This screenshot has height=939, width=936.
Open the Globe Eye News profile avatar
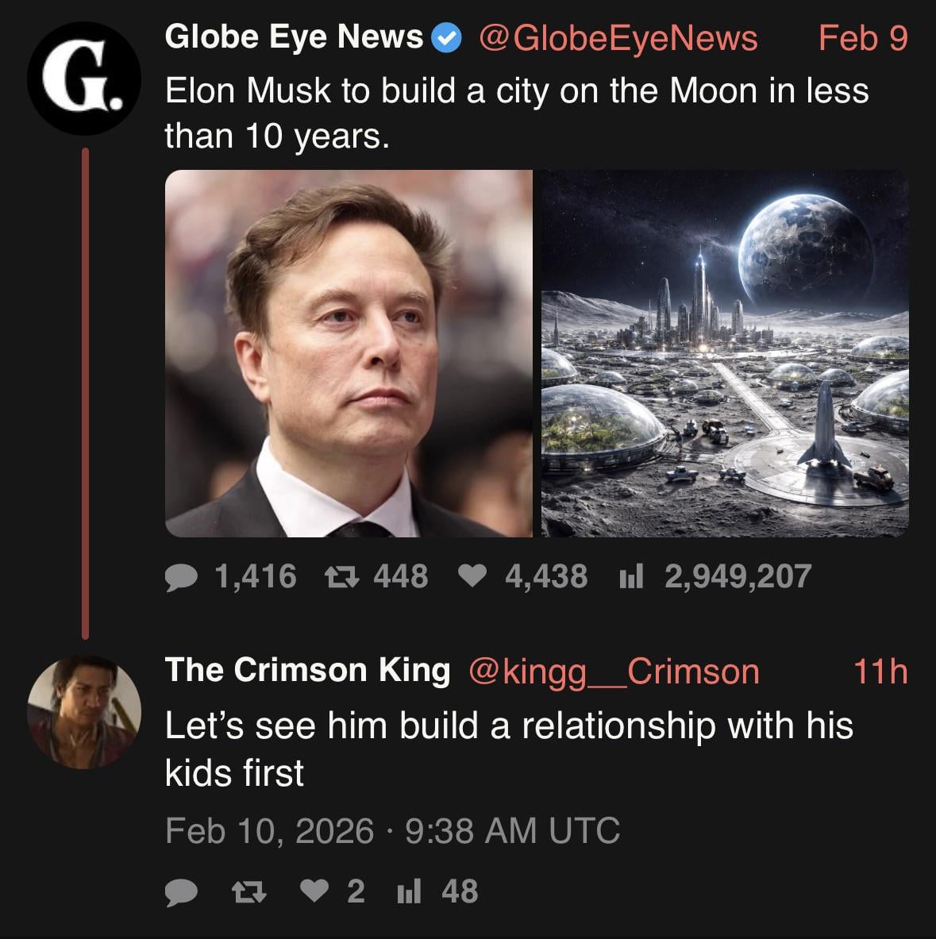tap(84, 78)
